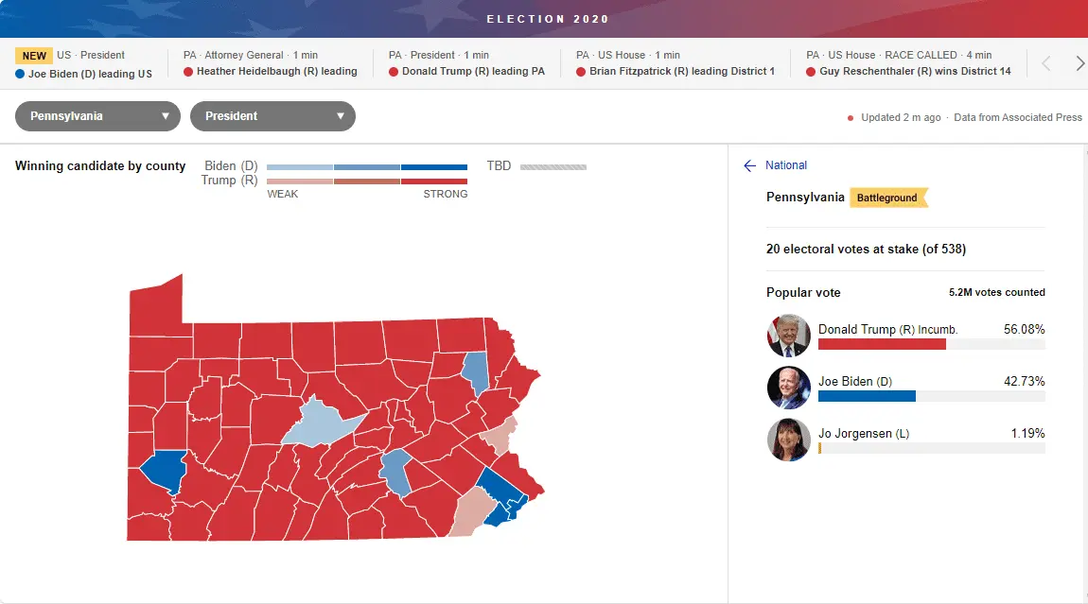Click the strong Biden dark blue legend swatch
Screen dimensions: 1088x604
pos(434,167)
